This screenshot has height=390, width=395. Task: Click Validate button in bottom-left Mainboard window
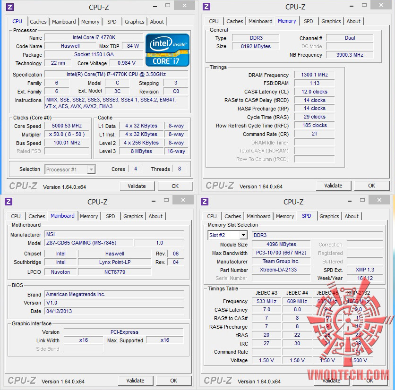tap(135, 381)
